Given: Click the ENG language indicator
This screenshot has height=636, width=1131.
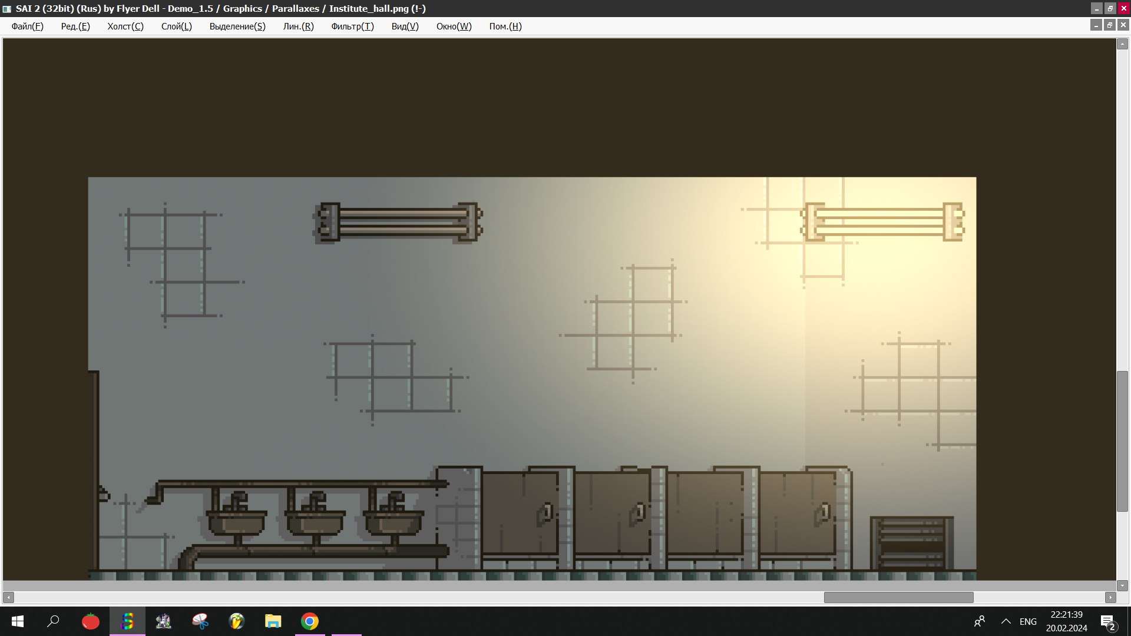Looking at the screenshot, I should [x=1028, y=621].
